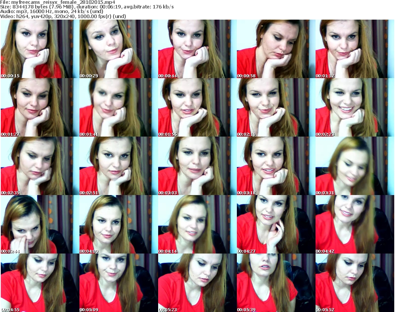The height and width of the screenshot is (312, 395).
Task: Click the 'Audio: mp3, 16000 Hz' line
Action: 52,12
